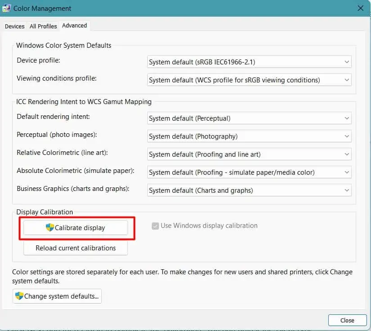Screen dimensions: 371x331
Task: Click Reload current calibrations button
Action: tap(76, 248)
